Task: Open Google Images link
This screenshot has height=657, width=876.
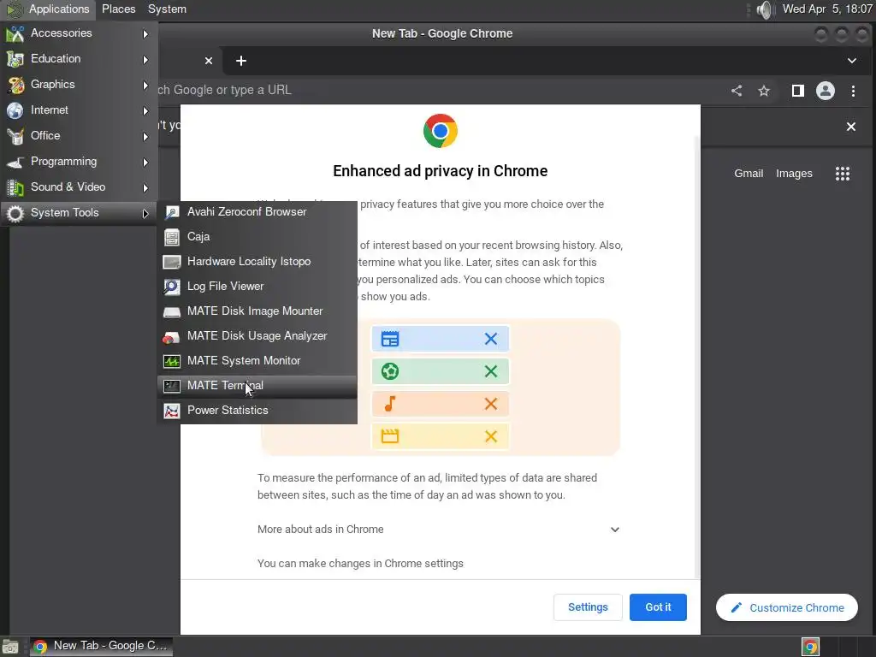Action: [x=794, y=174]
